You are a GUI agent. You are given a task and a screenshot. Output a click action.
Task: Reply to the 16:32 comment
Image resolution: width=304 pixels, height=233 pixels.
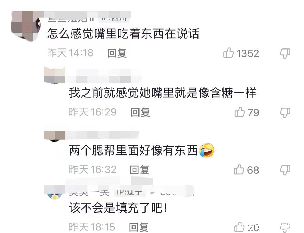(x=139, y=170)
